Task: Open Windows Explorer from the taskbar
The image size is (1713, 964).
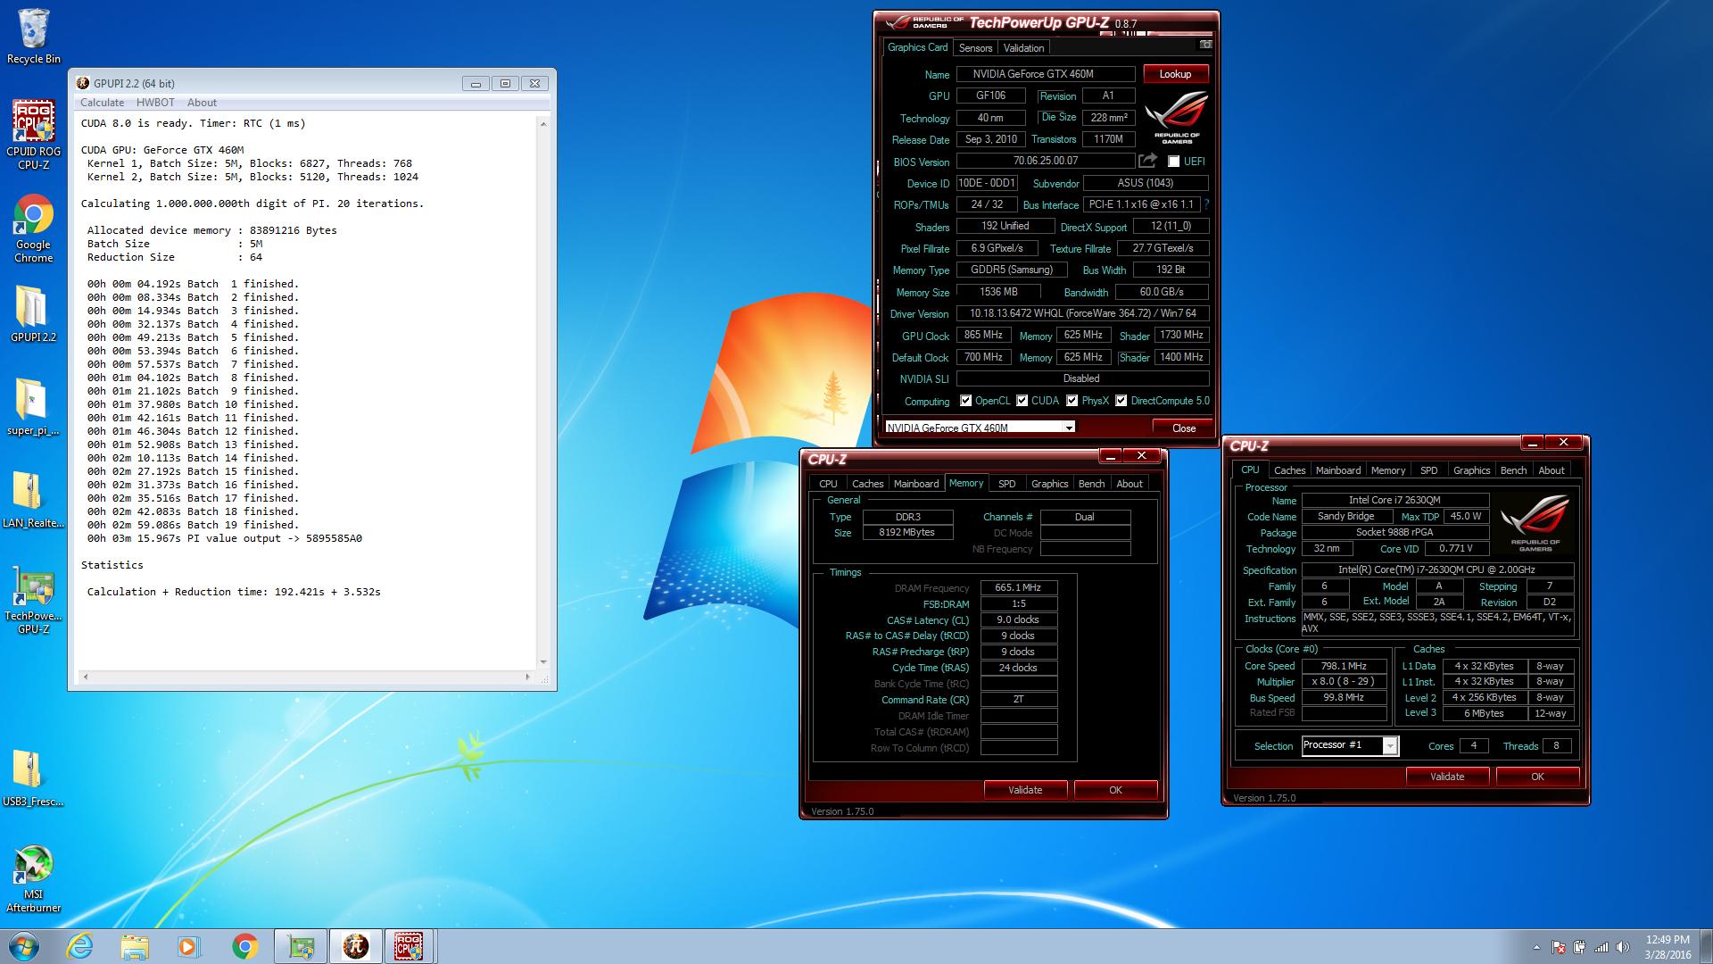Action: click(x=135, y=946)
